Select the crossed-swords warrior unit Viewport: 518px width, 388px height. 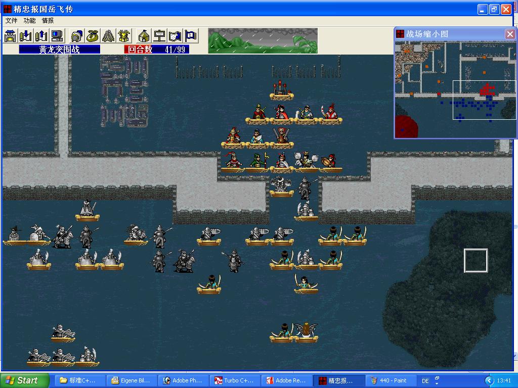281,138
